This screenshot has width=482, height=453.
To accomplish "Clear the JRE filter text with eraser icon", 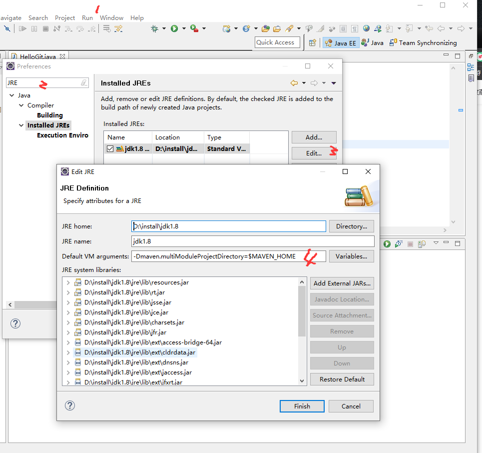I will (84, 82).
